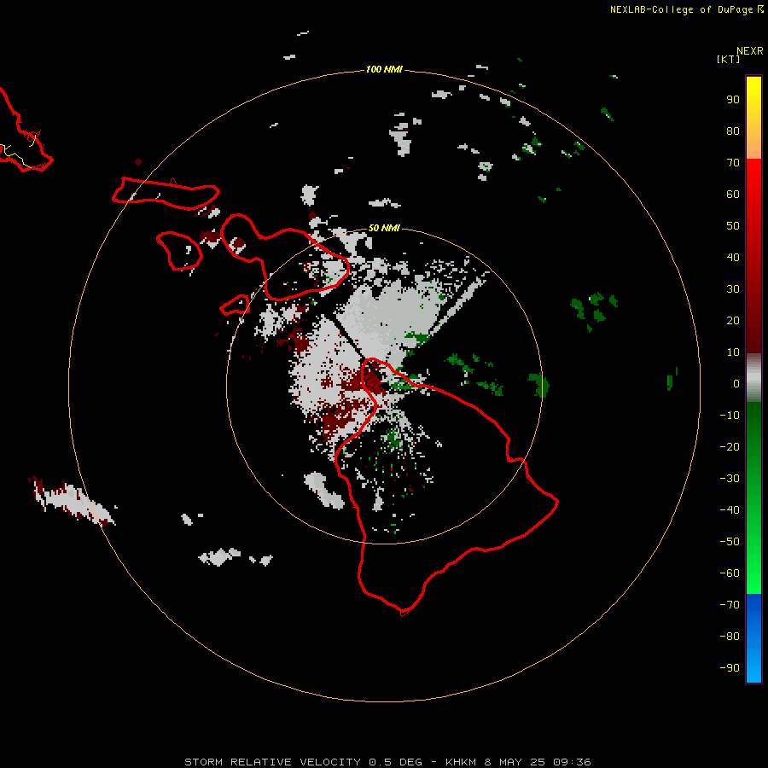
Task: Click the -90 value on velocity scale
Action: point(730,668)
